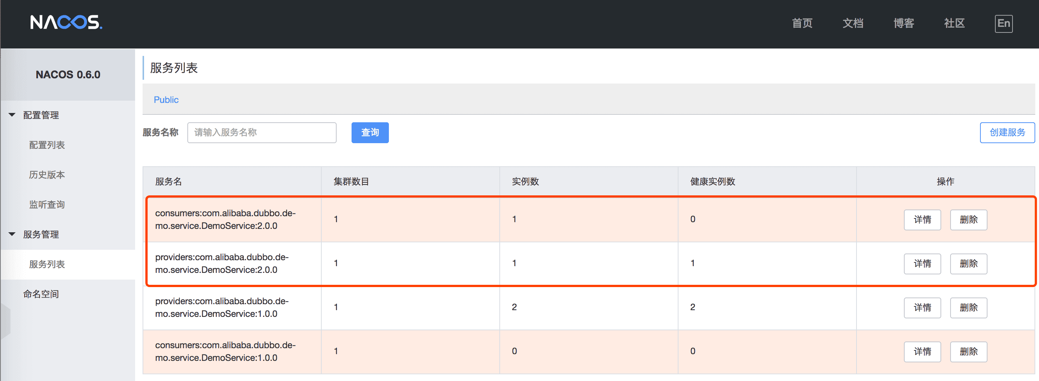Open 历史版本 in the sidebar
1039x381 pixels.
[x=47, y=175]
